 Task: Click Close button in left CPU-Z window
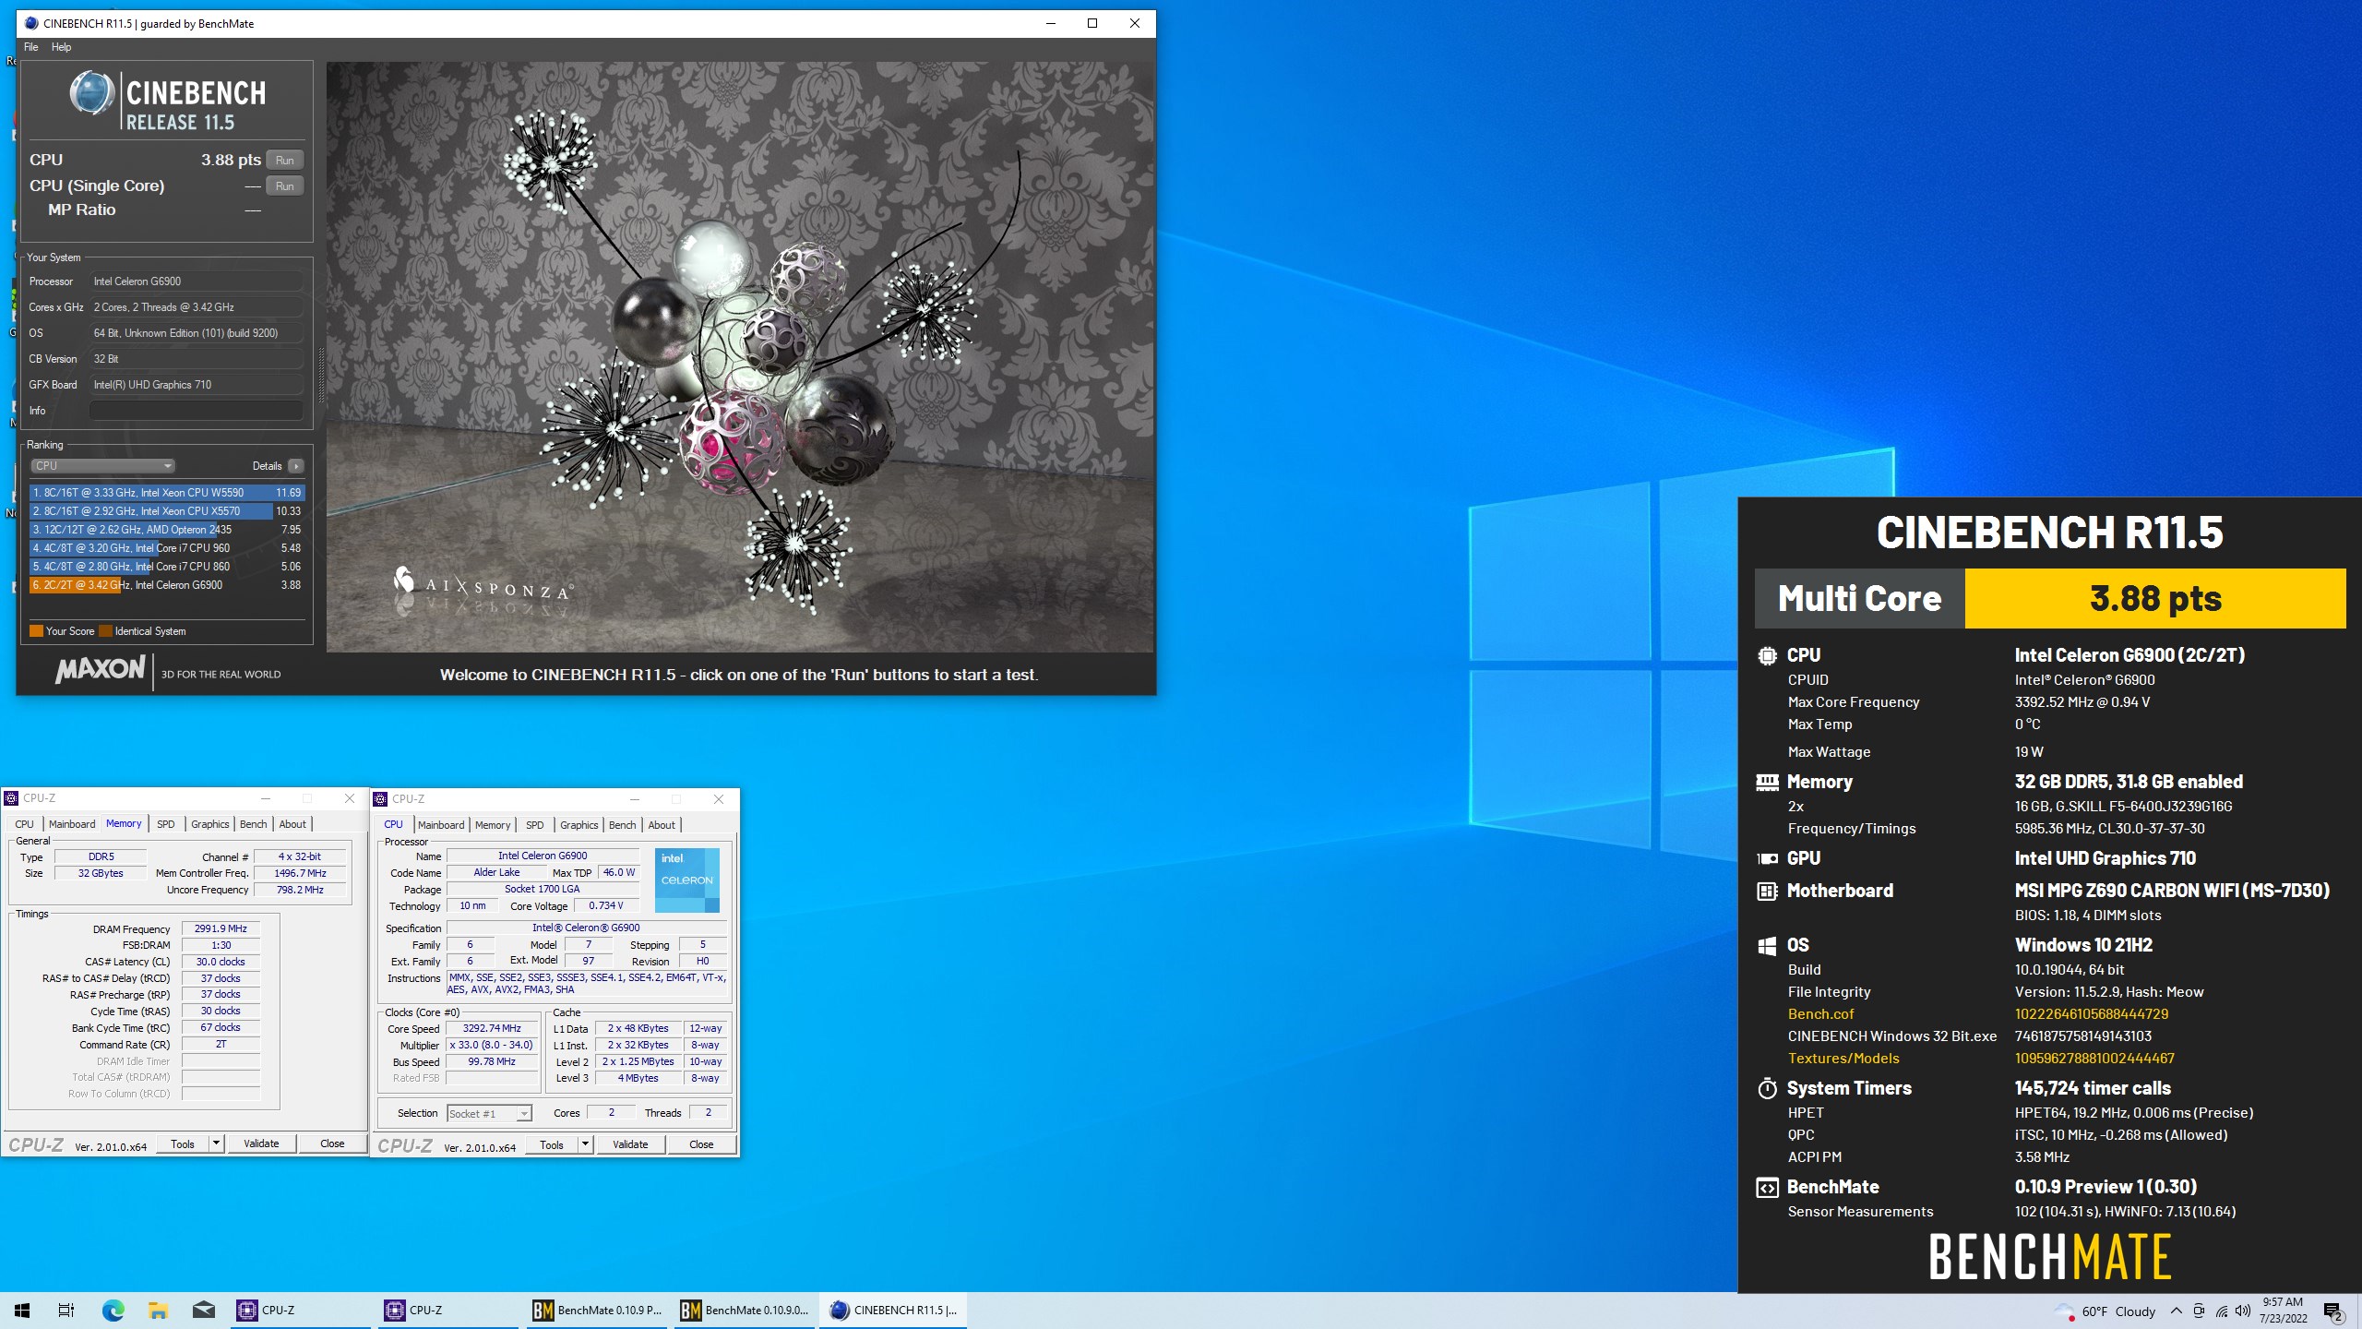(332, 1143)
